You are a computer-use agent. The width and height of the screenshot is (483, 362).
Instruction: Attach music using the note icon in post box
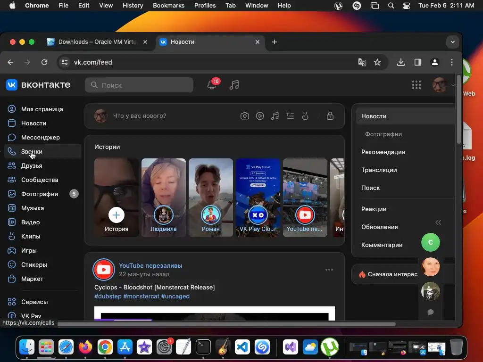275,116
